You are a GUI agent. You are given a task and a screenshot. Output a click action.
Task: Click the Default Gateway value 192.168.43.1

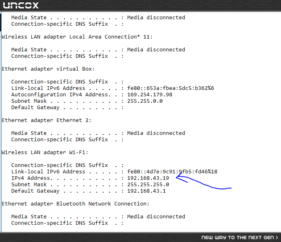coord(147,191)
